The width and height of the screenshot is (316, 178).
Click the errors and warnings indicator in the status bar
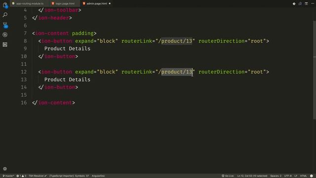21,176
